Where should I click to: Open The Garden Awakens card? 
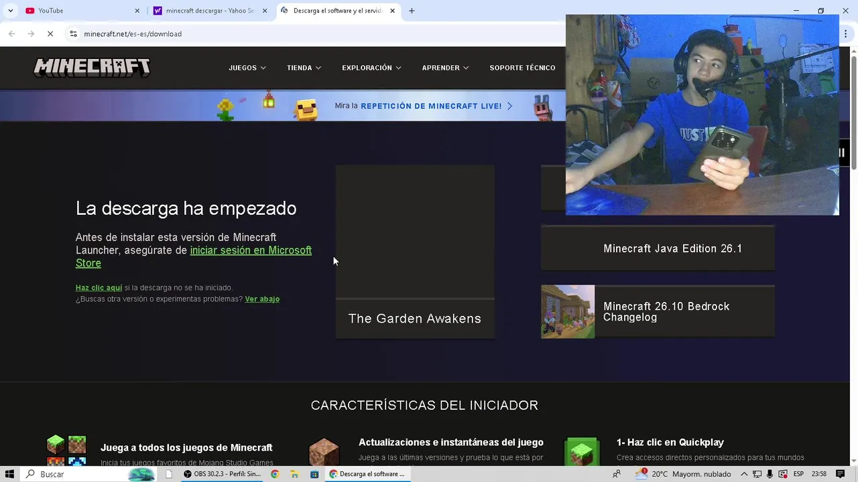(415, 252)
